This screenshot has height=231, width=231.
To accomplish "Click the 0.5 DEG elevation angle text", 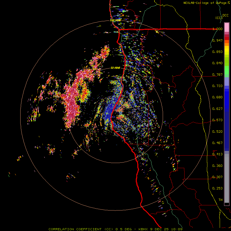I will click(123, 229).
